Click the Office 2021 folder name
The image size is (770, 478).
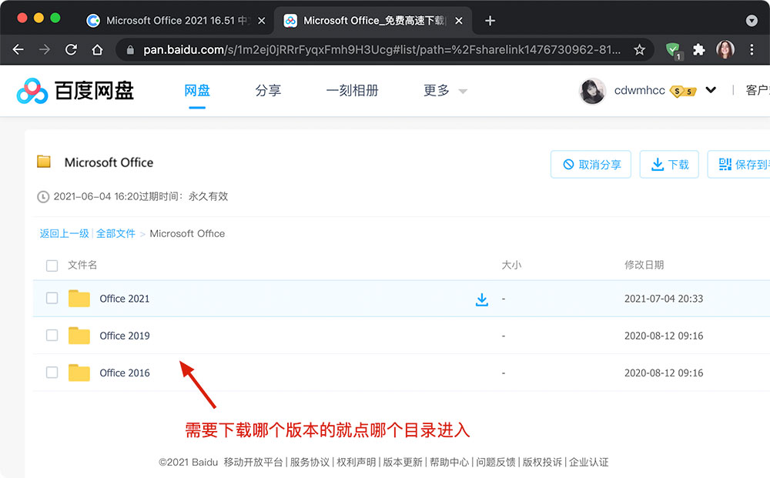coord(124,299)
